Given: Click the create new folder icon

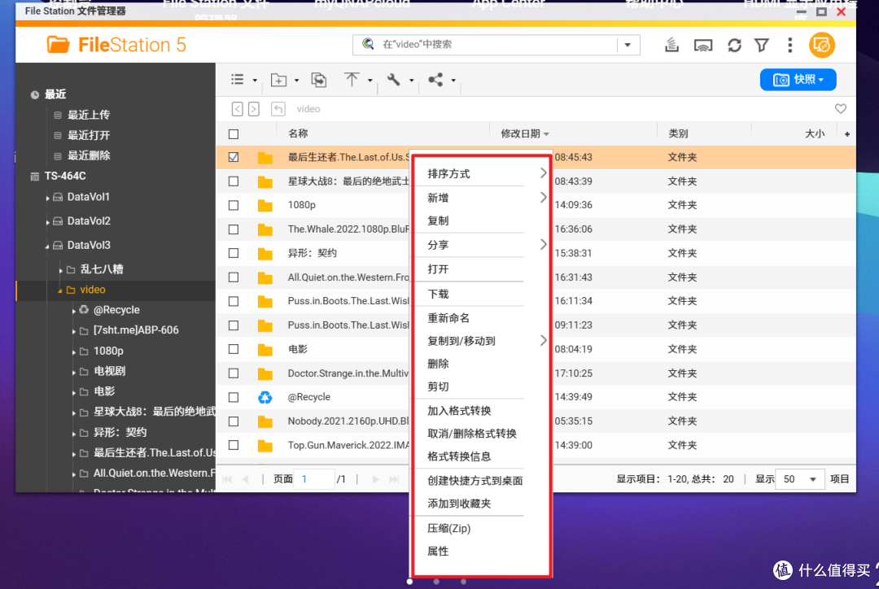Looking at the screenshot, I should pos(278,81).
